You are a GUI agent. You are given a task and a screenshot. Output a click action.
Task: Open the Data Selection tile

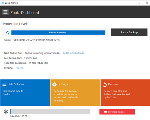[25, 93]
